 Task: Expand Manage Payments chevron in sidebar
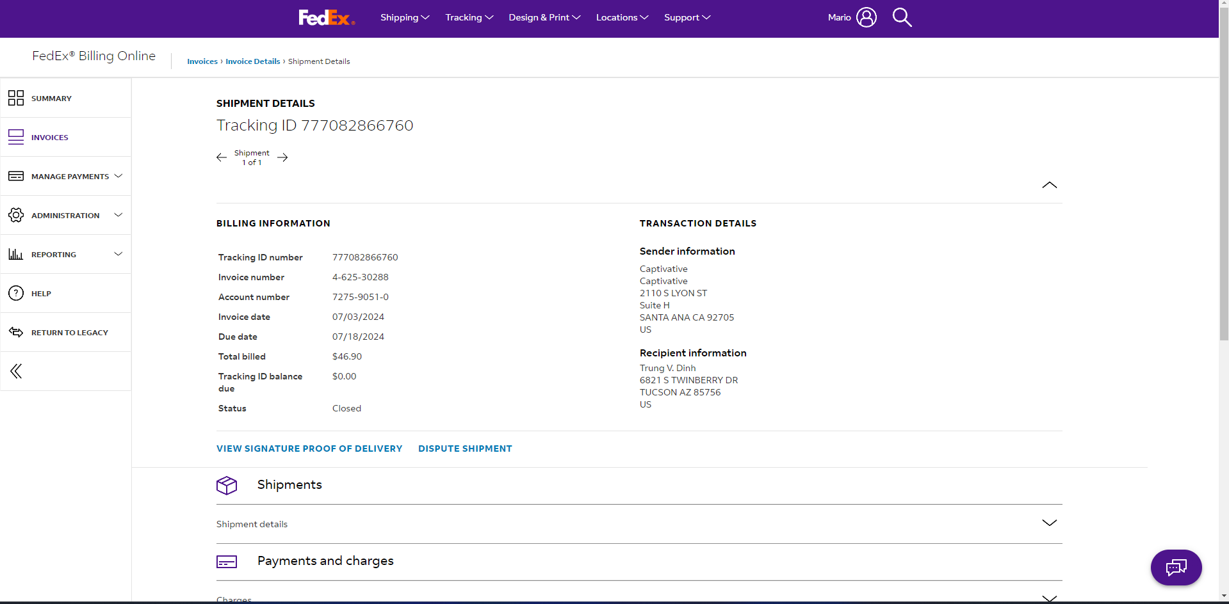click(118, 176)
